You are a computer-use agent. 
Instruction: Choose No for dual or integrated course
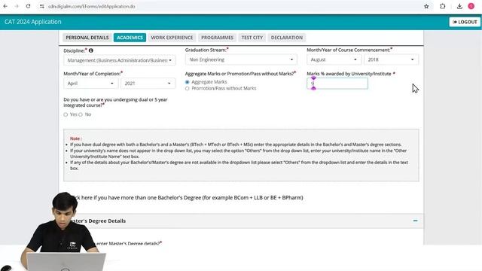(81, 114)
